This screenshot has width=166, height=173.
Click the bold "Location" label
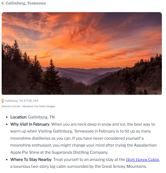click(18, 117)
